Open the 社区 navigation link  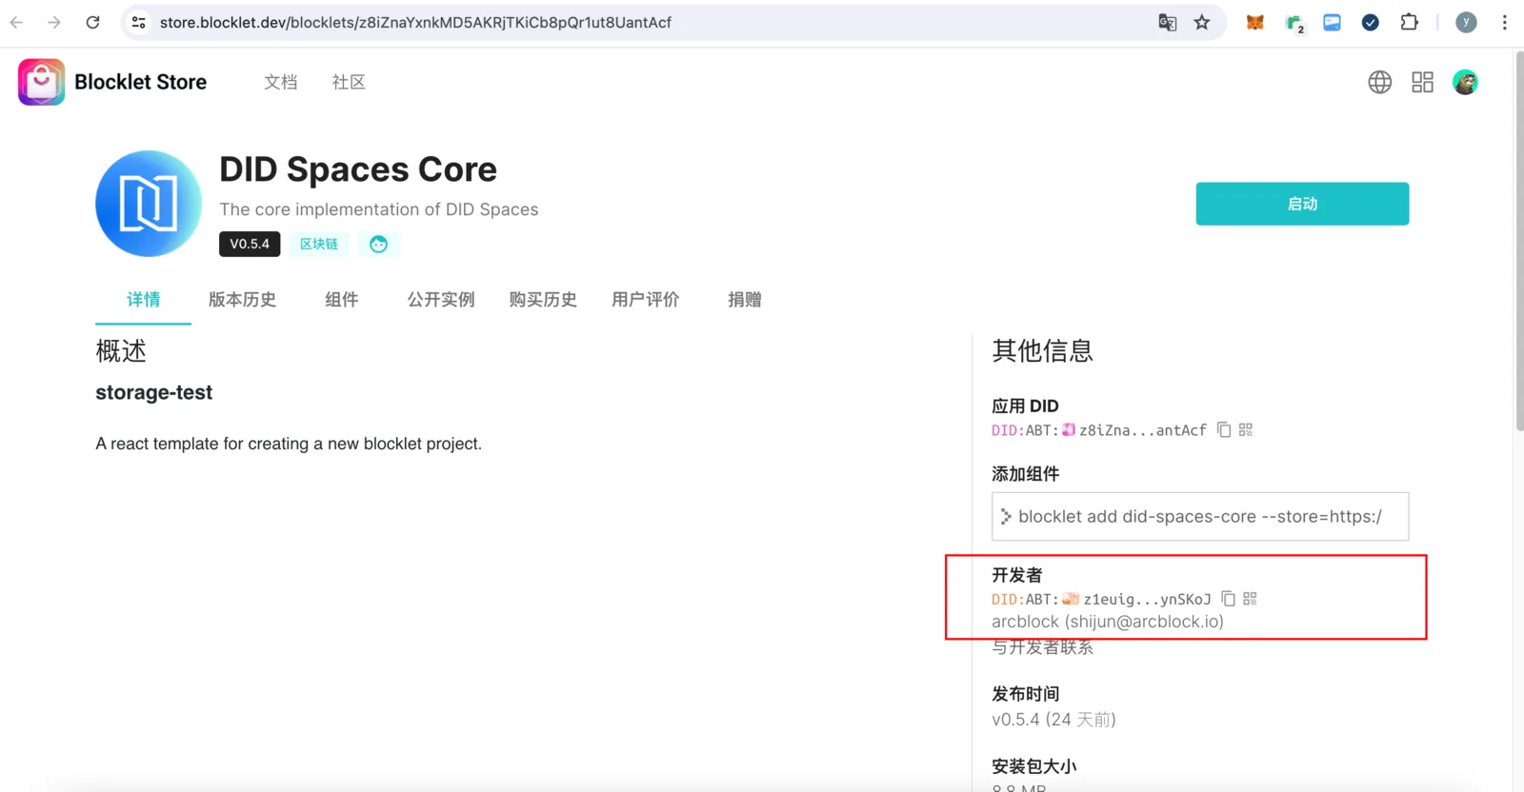pyautogui.click(x=349, y=82)
